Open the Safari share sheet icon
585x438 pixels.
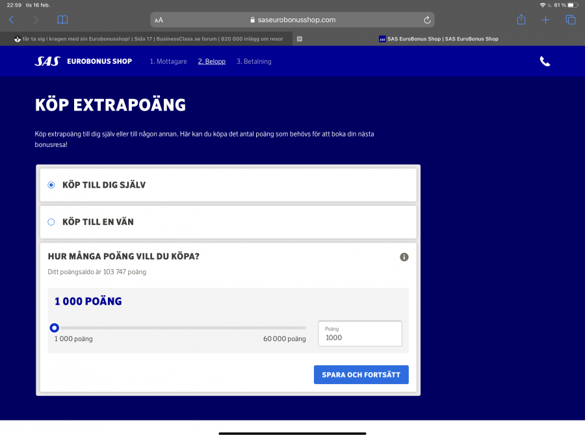click(x=521, y=20)
